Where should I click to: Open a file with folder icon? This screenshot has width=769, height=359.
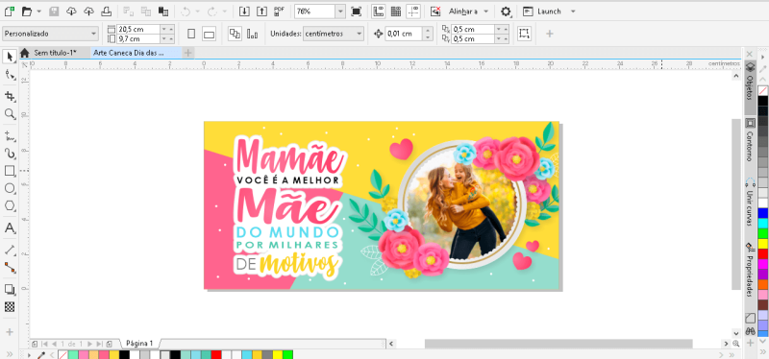27,11
